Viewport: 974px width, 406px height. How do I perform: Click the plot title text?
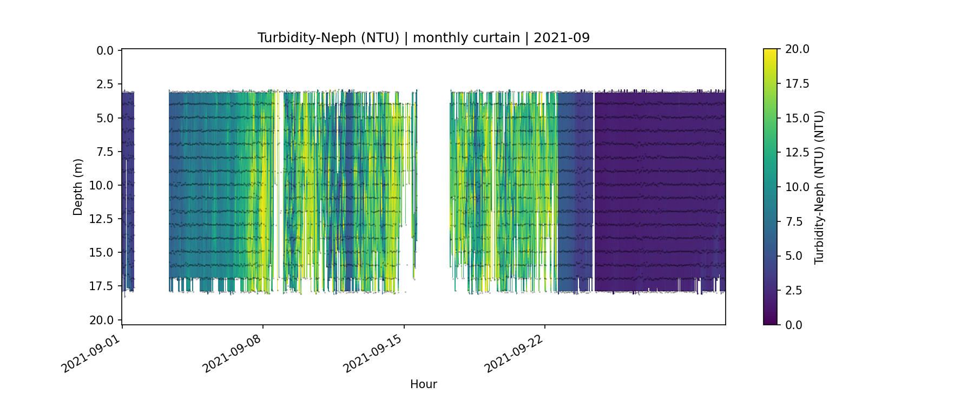click(x=423, y=38)
